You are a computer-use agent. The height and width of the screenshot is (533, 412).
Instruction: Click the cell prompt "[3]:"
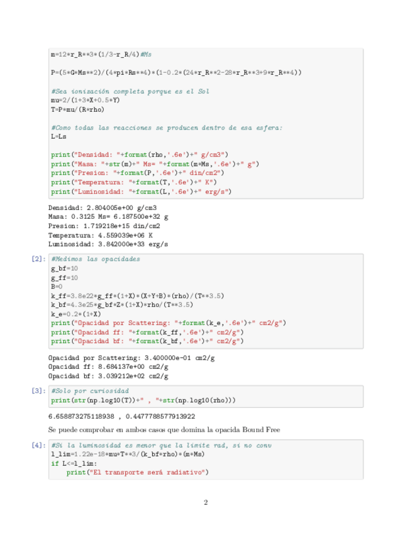tap(38, 391)
